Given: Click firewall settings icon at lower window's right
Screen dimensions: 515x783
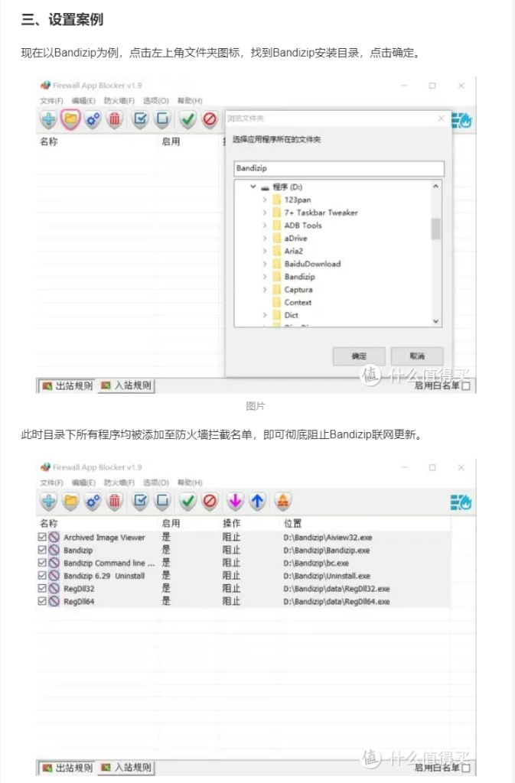Looking at the screenshot, I should click(461, 502).
